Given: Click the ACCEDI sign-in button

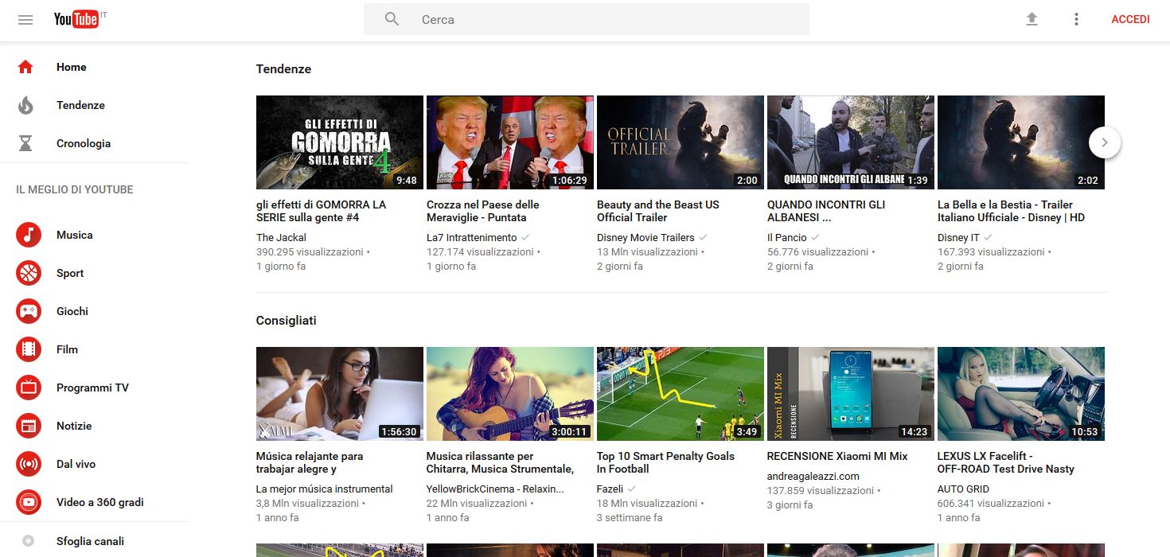Looking at the screenshot, I should [x=1130, y=19].
